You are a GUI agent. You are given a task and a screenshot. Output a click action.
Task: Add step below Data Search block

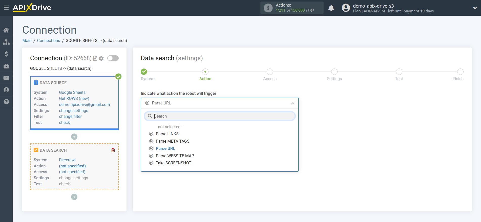coord(74,197)
